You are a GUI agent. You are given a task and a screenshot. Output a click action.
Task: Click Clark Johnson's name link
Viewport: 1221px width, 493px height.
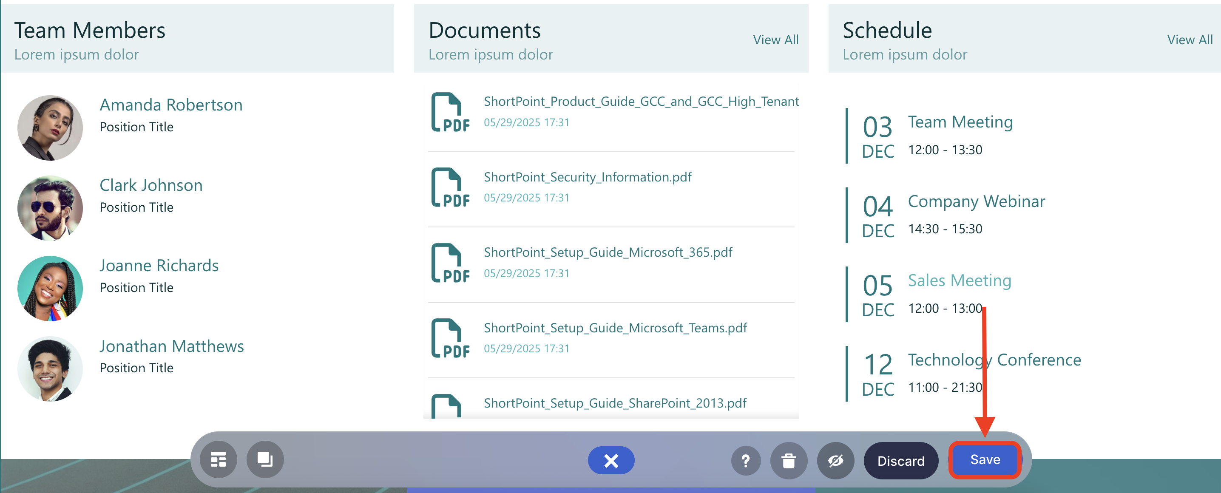151,185
